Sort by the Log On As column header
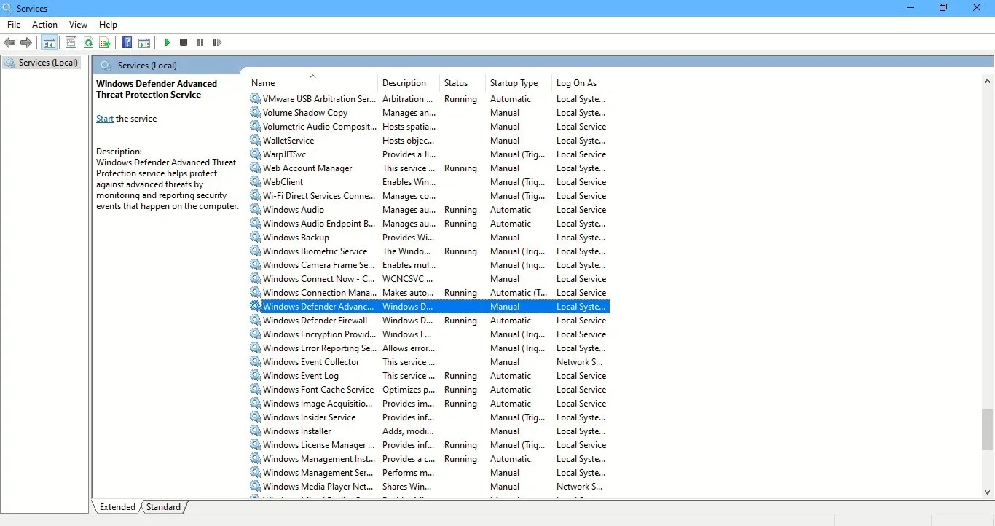Image resolution: width=995 pixels, height=526 pixels. click(581, 82)
